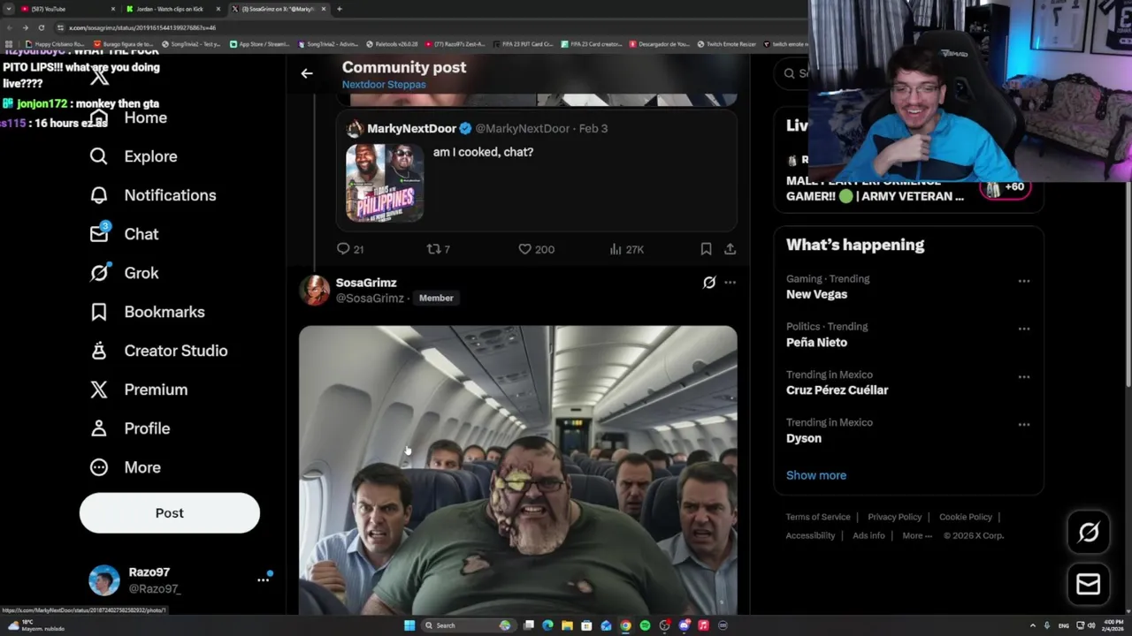Open more options for Peña Nieto trend
Viewport: 1132px width, 636px height.
(x=1023, y=329)
